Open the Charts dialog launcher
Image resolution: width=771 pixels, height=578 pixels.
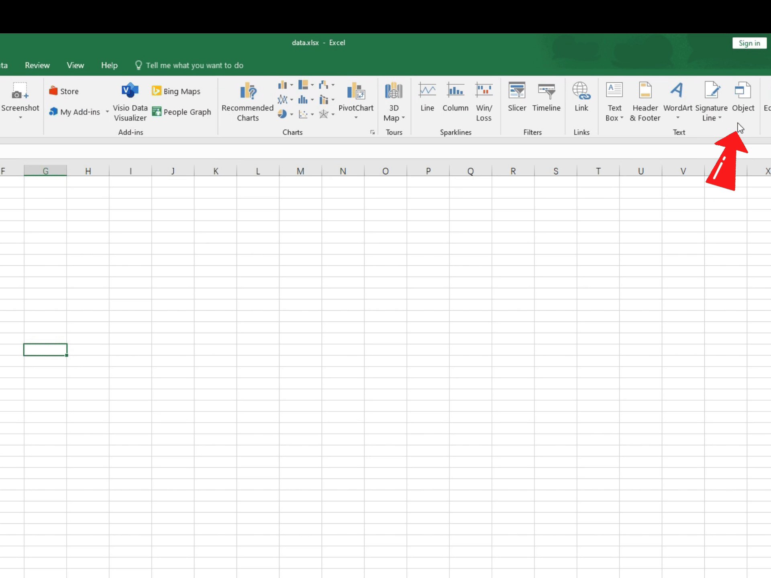[372, 132]
